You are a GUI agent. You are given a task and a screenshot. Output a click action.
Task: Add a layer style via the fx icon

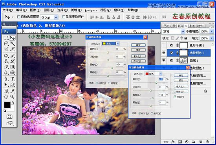click(x=173, y=142)
